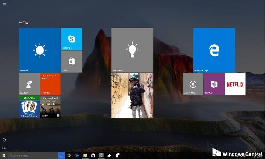Open File Explorer from the taskbar
This screenshot has width=265, height=159.
[x=85, y=155]
